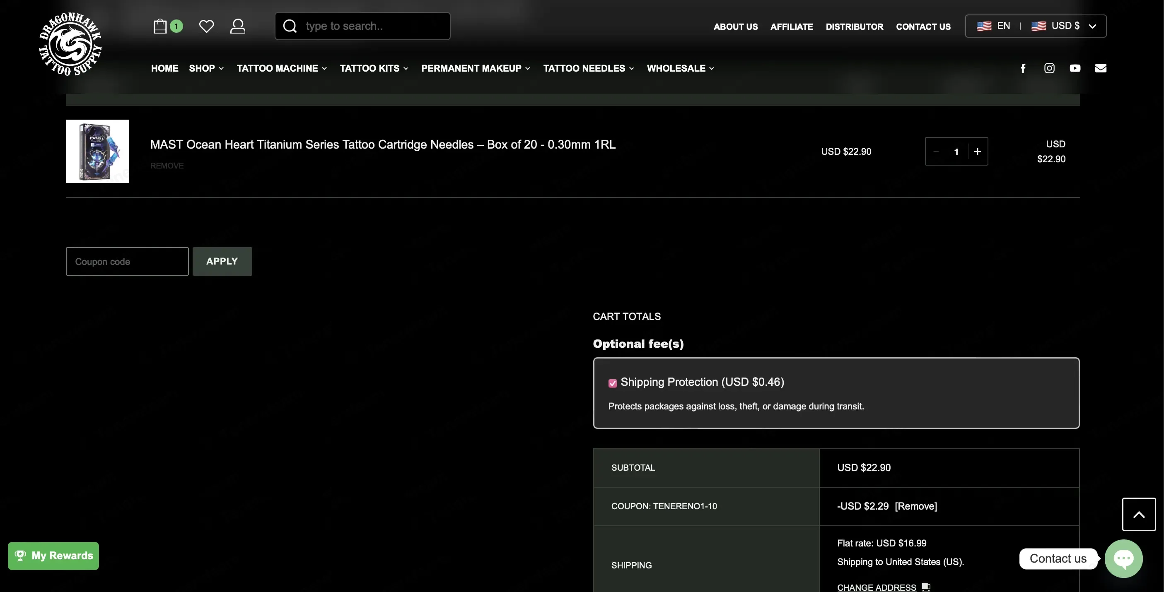Open the user account icon
Viewport: 1164px width, 592px height.
238,26
